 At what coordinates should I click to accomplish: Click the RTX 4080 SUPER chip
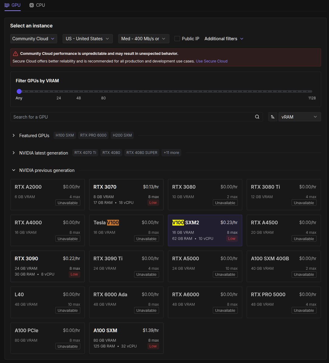(x=142, y=153)
